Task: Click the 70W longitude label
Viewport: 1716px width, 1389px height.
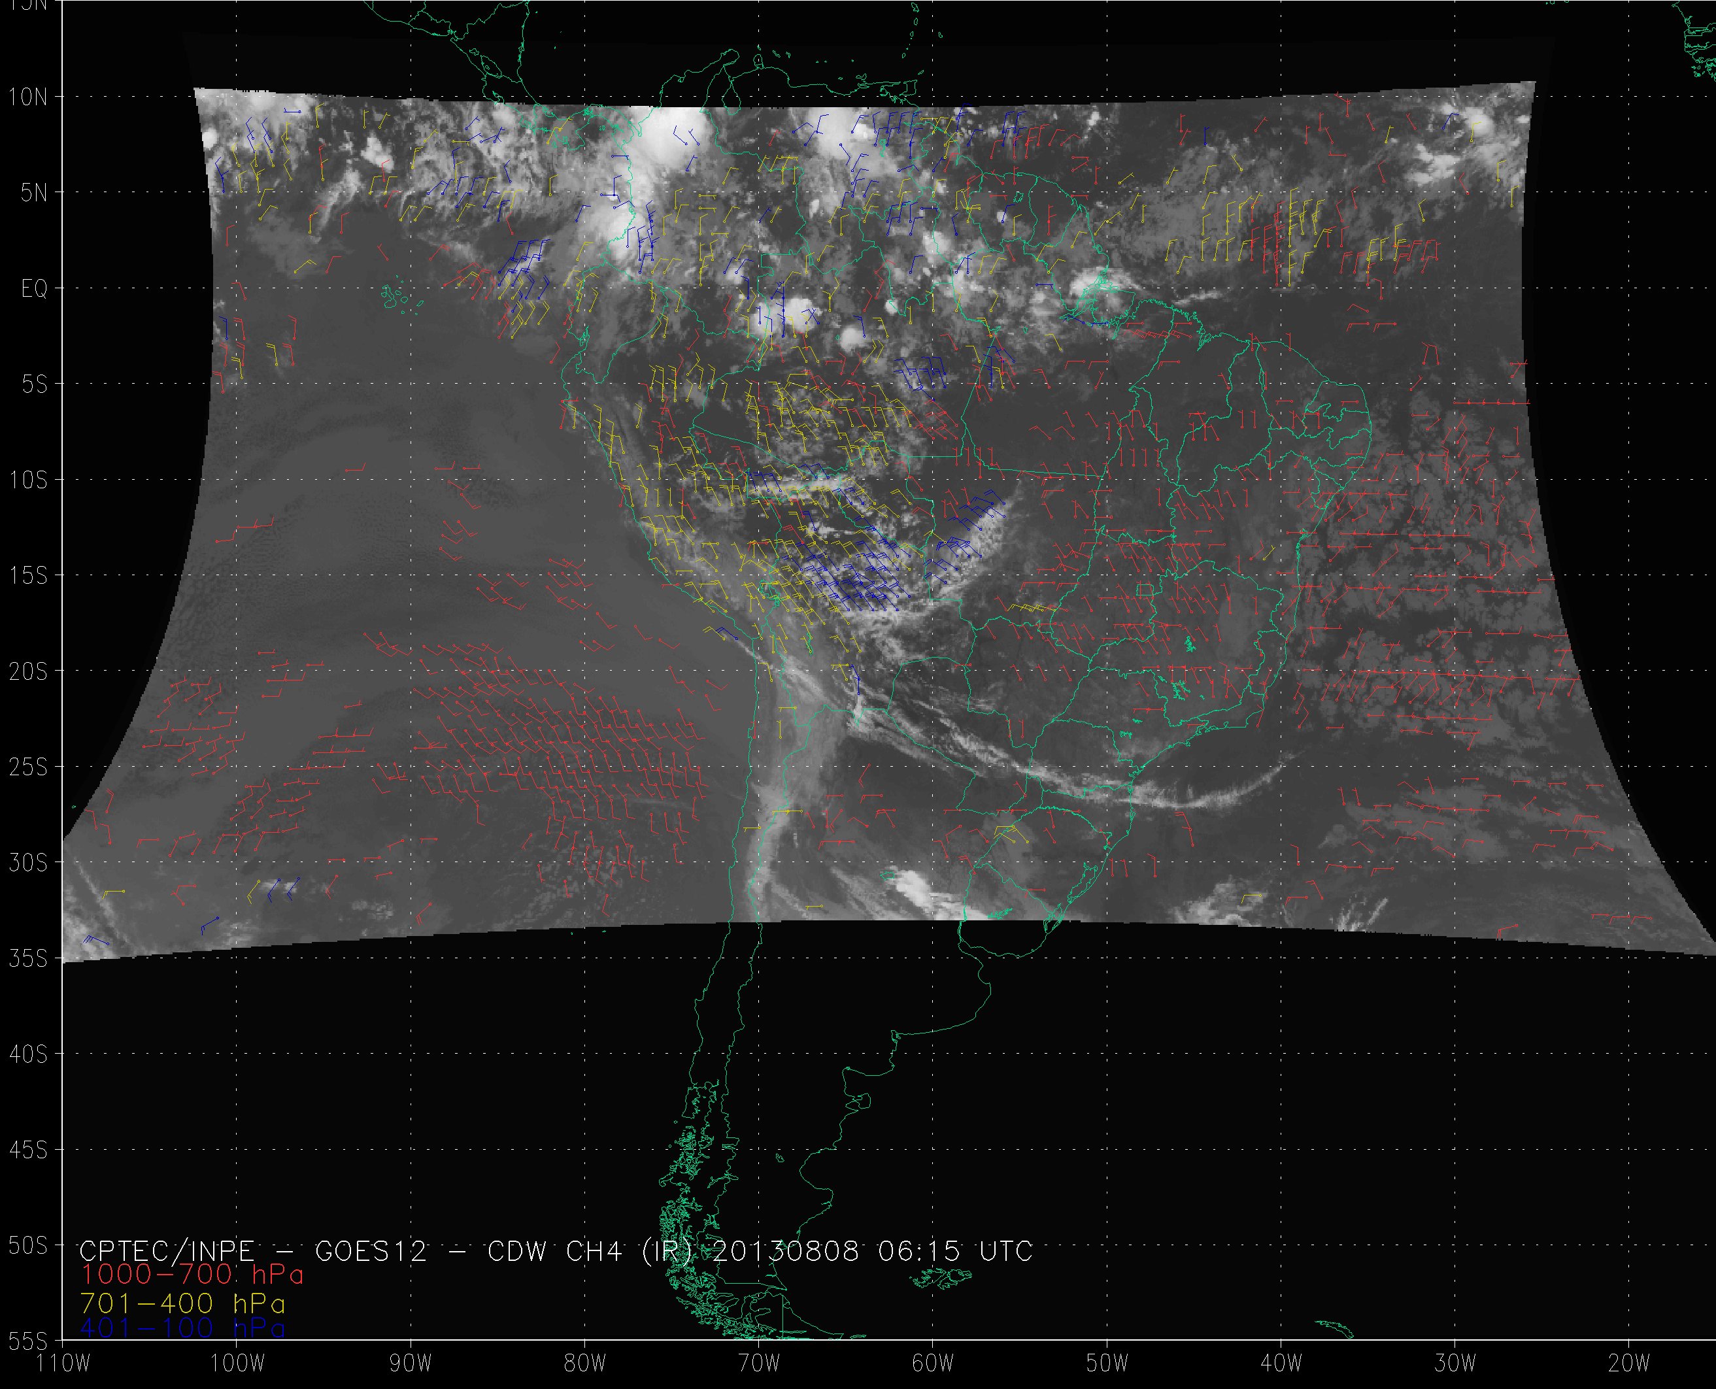Action: [x=758, y=1363]
